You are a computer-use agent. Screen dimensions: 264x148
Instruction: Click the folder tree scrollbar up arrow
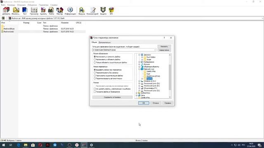tap(170, 55)
